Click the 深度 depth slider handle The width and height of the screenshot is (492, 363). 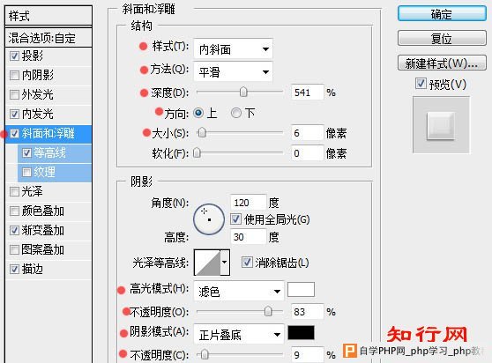tap(243, 93)
